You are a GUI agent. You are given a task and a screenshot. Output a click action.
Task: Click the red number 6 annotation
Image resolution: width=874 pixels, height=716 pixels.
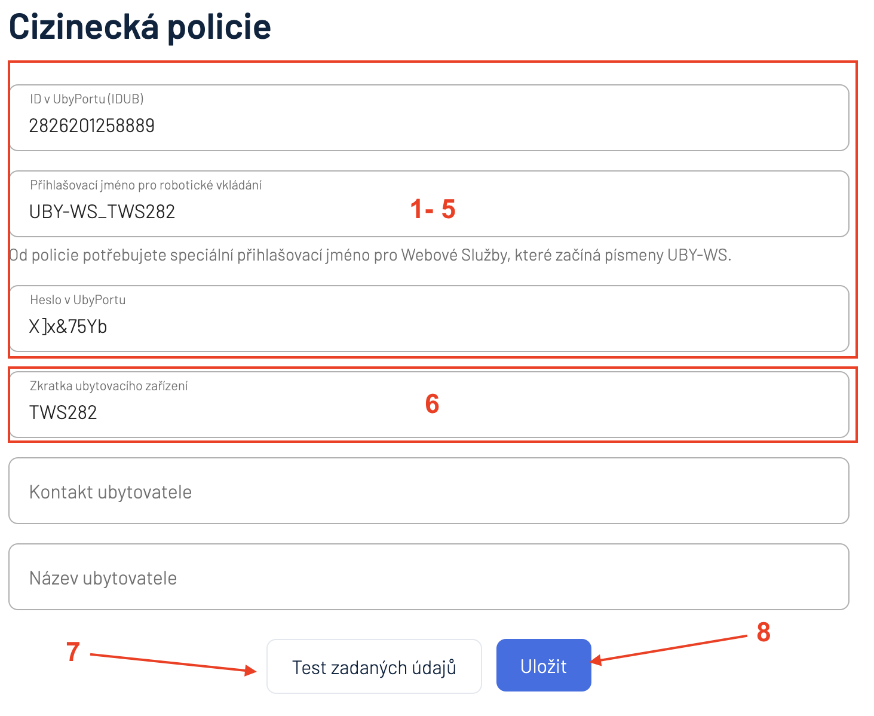pyautogui.click(x=432, y=404)
